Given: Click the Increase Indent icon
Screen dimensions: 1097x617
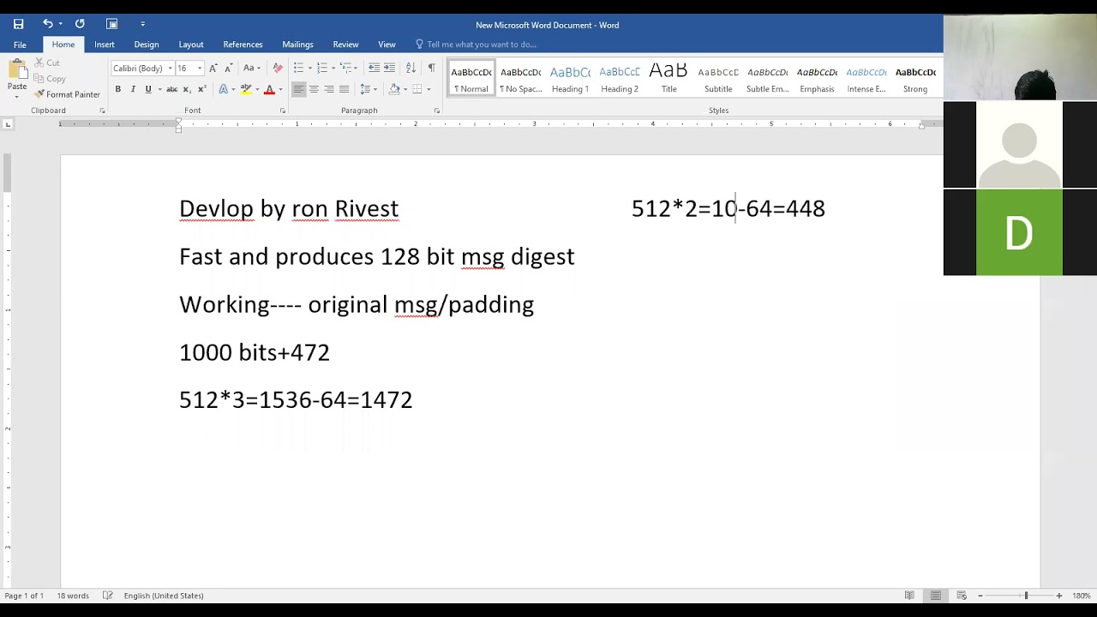Looking at the screenshot, I should tap(389, 68).
